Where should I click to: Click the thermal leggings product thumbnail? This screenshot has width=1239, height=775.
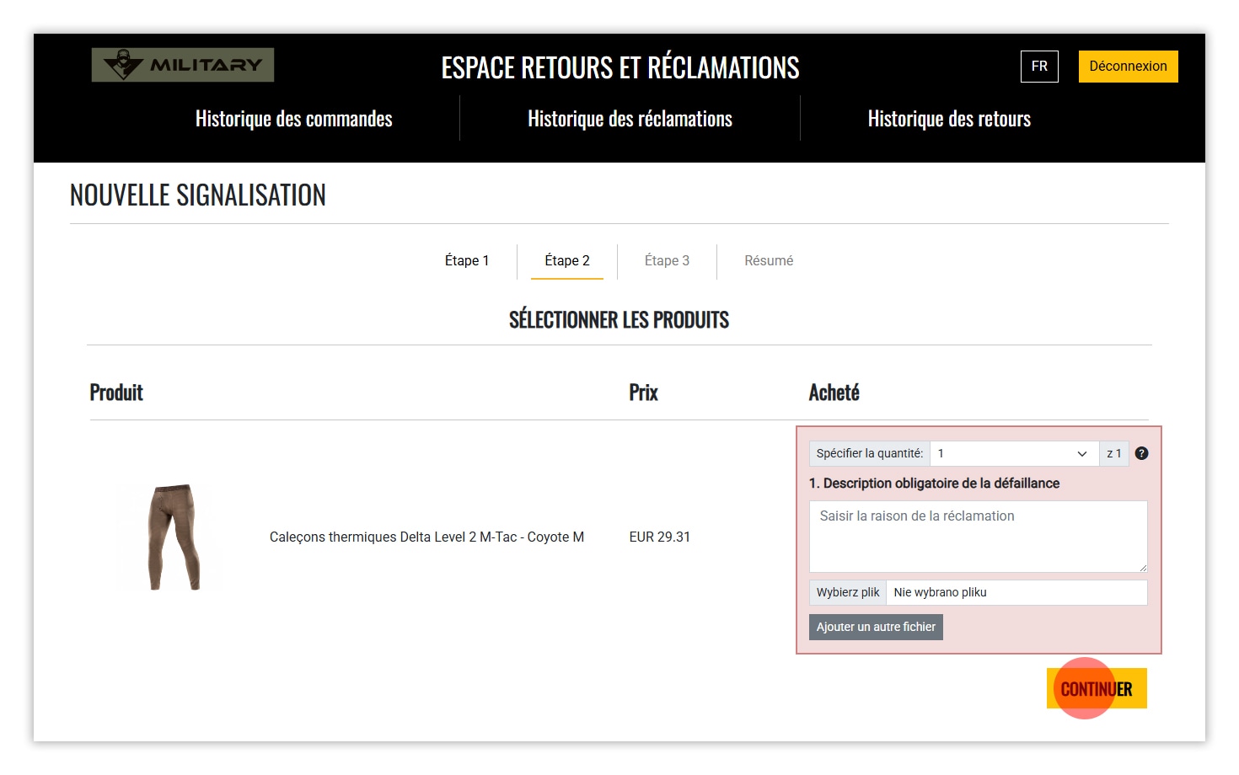point(174,537)
